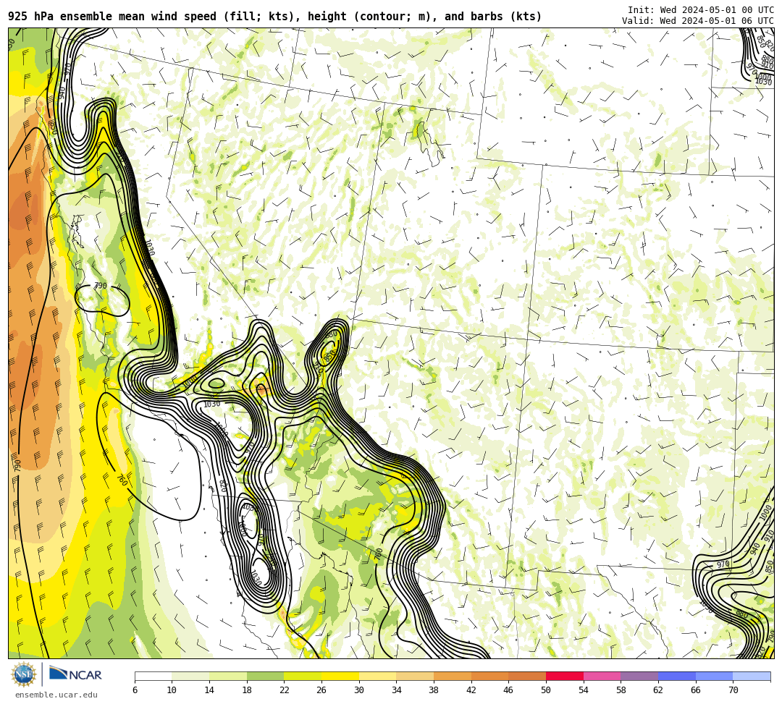Click the colorbar tick label 66
782x704 pixels.
[x=696, y=690]
